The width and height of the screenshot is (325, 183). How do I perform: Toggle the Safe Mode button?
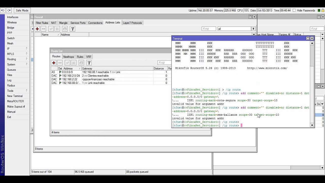click(22, 10)
